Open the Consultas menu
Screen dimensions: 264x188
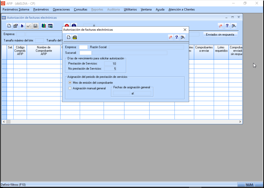[80, 10]
